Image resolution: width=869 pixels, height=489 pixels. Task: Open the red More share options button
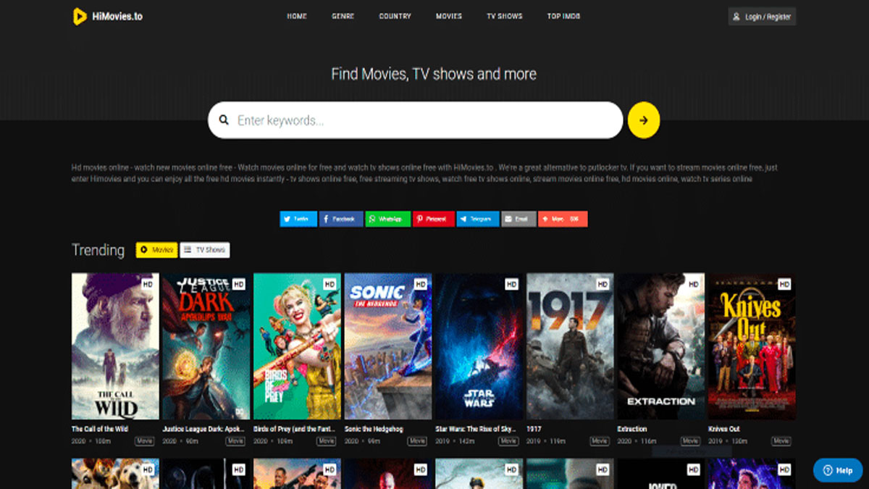[x=563, y=219]
